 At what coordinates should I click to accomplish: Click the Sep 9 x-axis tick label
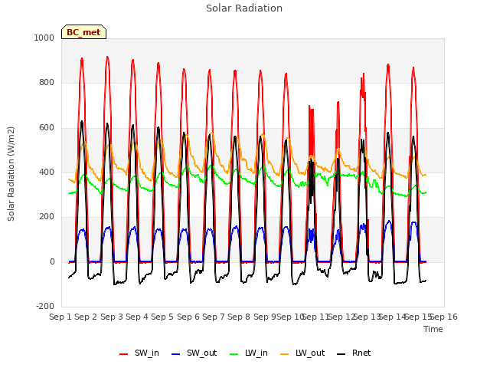(265, 317)
